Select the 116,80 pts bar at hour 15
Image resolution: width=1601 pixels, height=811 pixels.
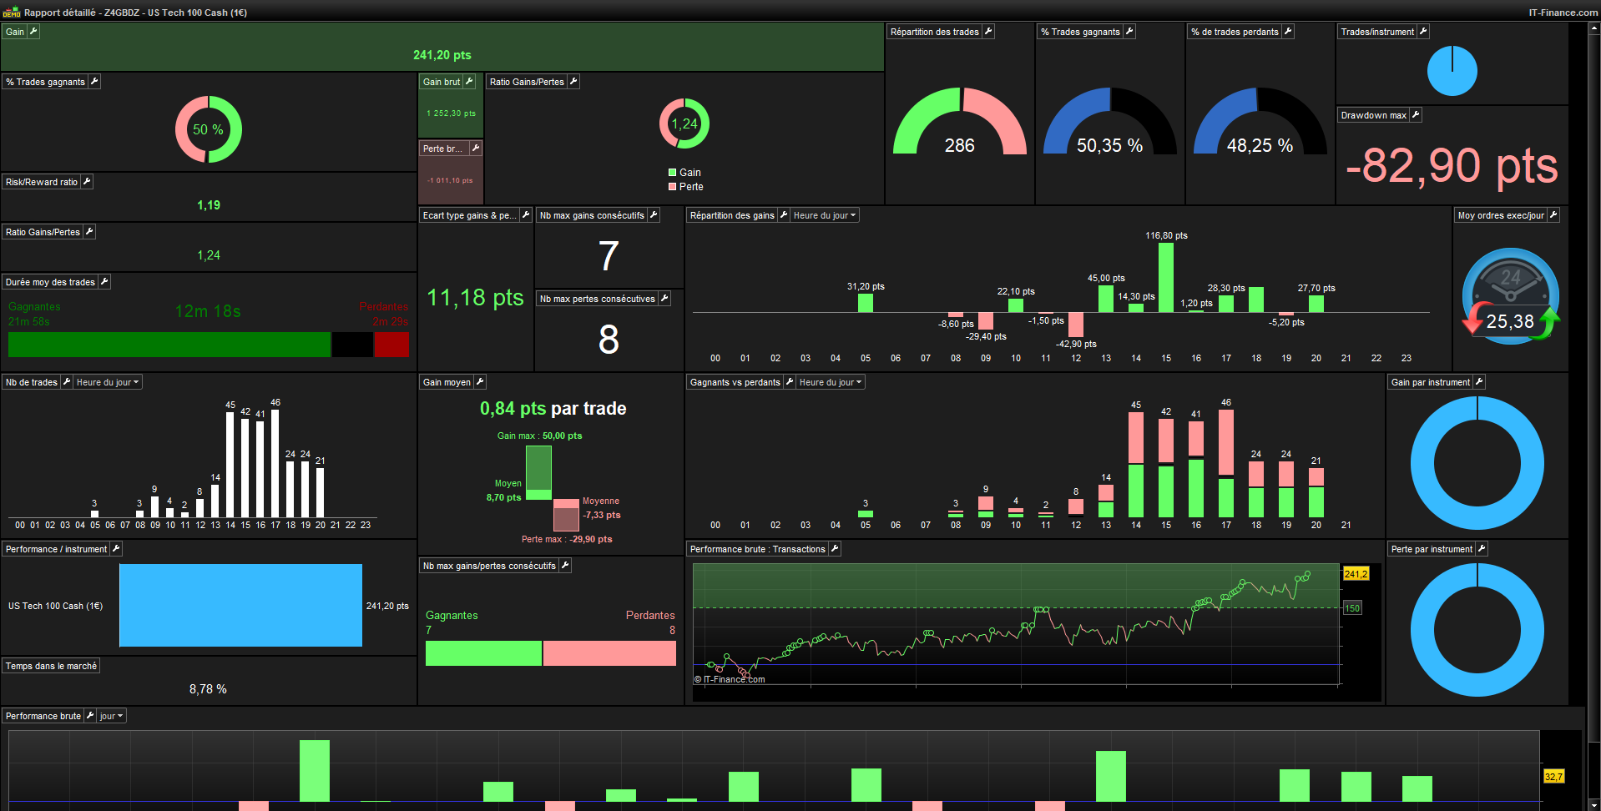click(x=1166, y=277)
